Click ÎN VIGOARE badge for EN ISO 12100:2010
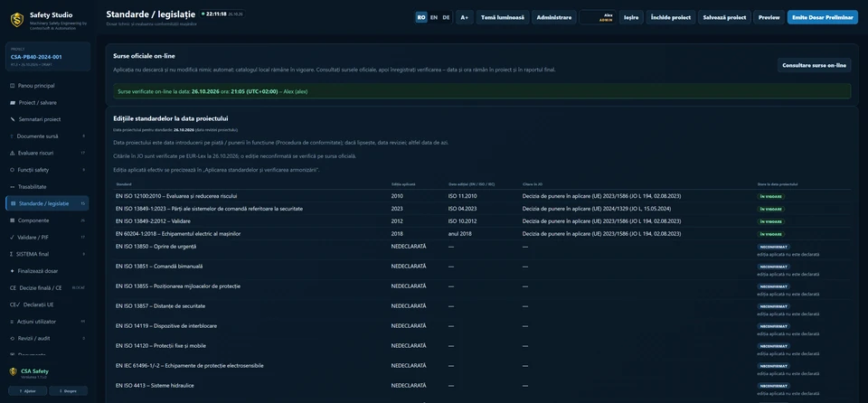Image resolution: width=868 pixels, height=403 pixels. [770, 196]
